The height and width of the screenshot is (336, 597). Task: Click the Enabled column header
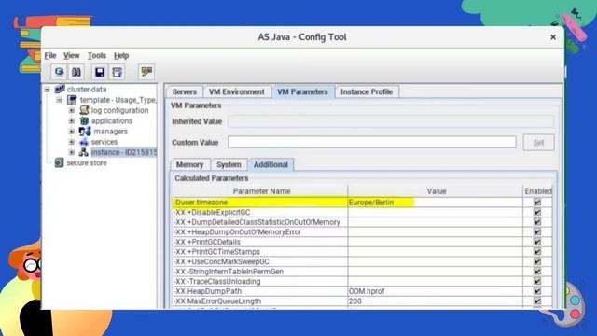[x=537, y=191]
